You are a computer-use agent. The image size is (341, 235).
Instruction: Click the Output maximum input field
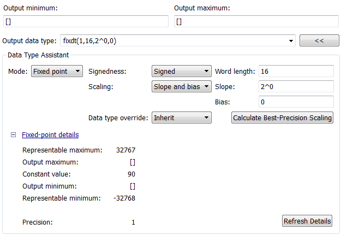click(x=256, y=21)
